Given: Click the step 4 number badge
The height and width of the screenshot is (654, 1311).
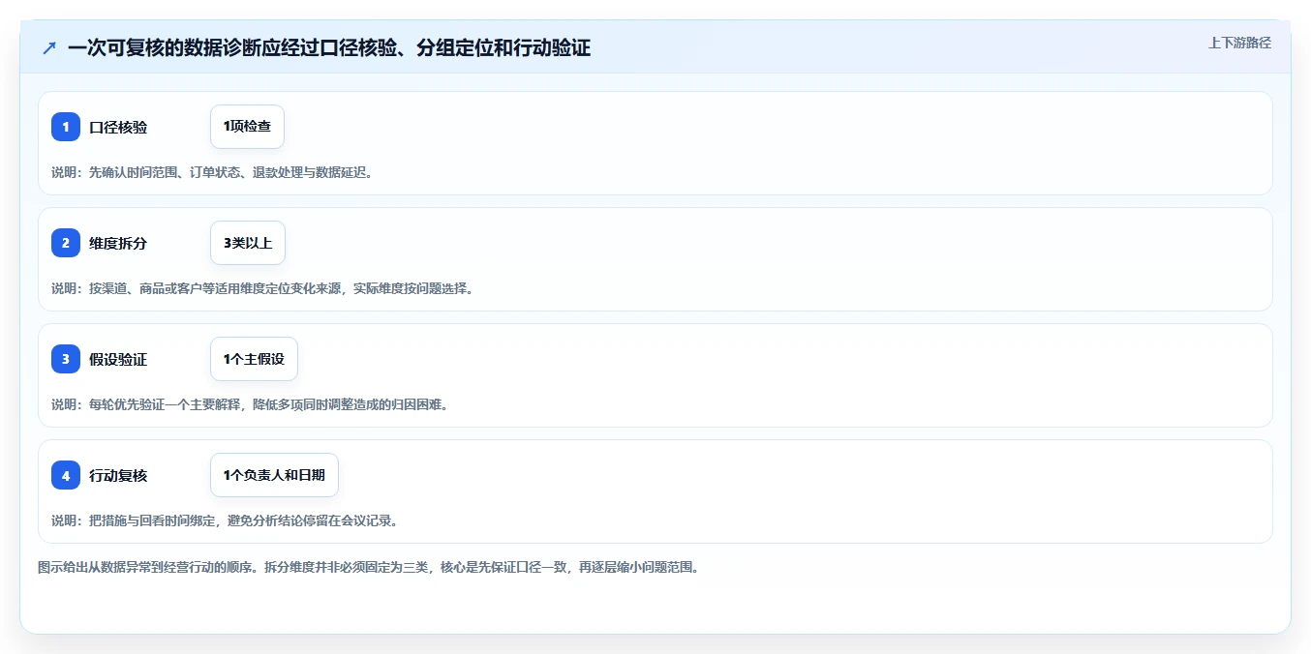Looking at the screenshot, I should (66, 475).
